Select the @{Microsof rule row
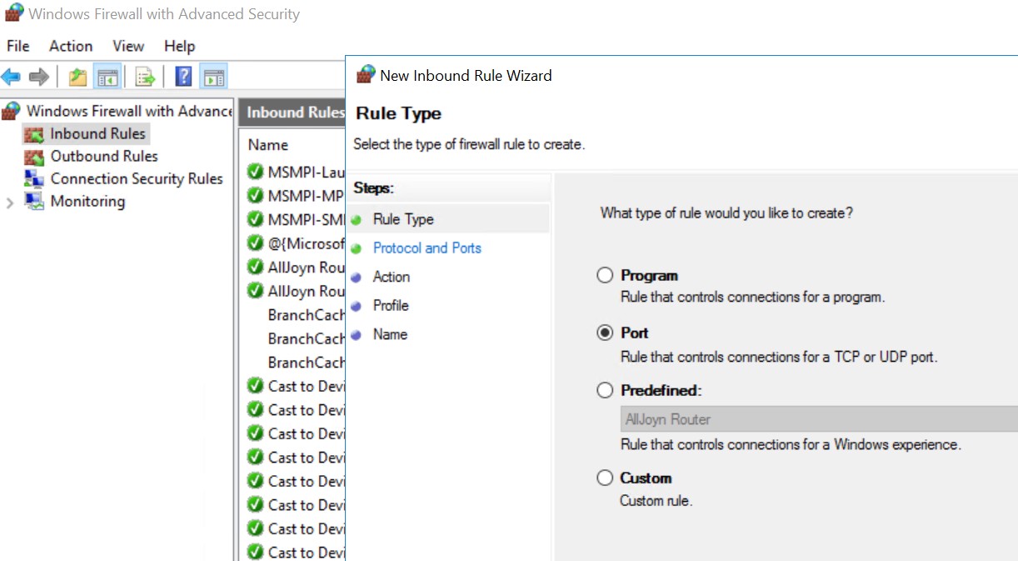 point(296,243)
